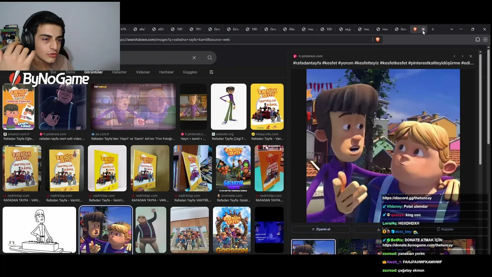Click the 'Rafadan Tayfa: Galak...' result title
The image size is (492, 277).
(233, 200)
